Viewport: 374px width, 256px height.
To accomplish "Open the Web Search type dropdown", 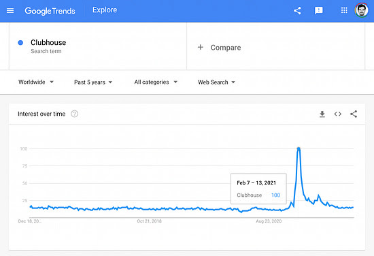I will [216, 82].
